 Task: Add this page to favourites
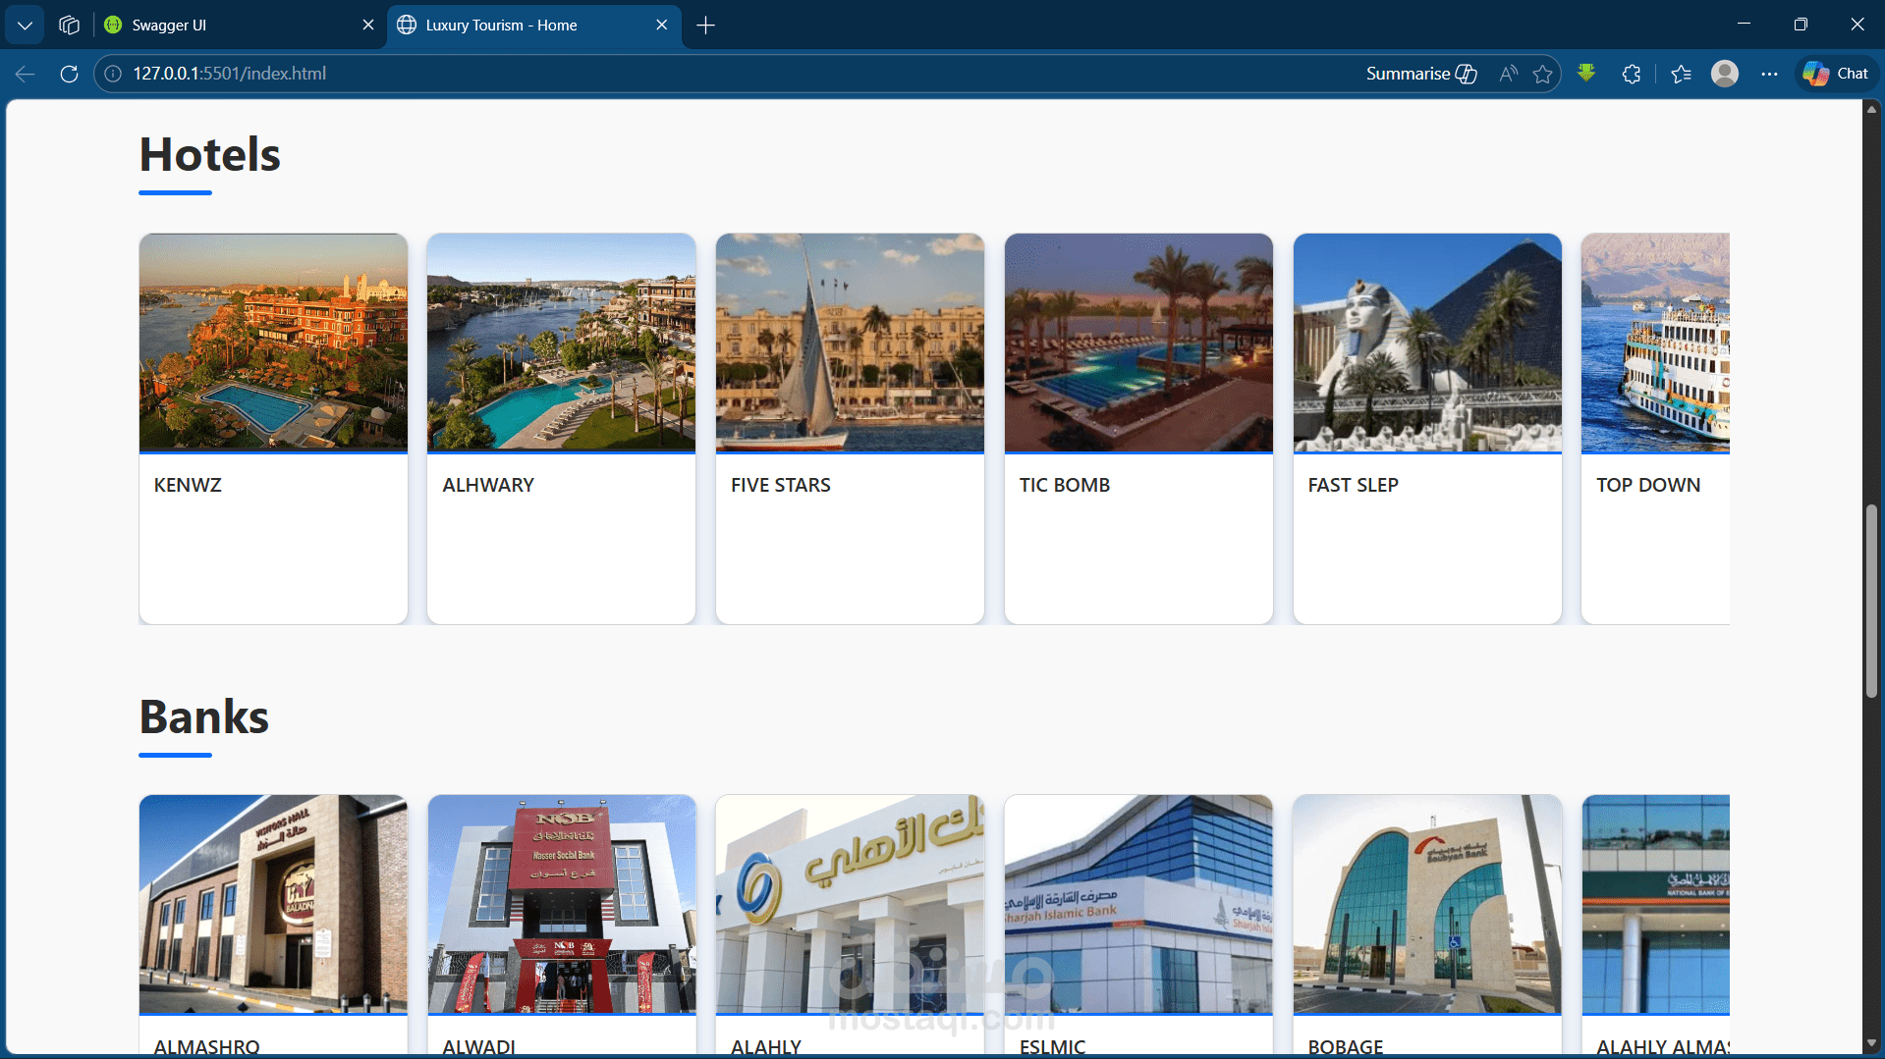pos(1543,74)
